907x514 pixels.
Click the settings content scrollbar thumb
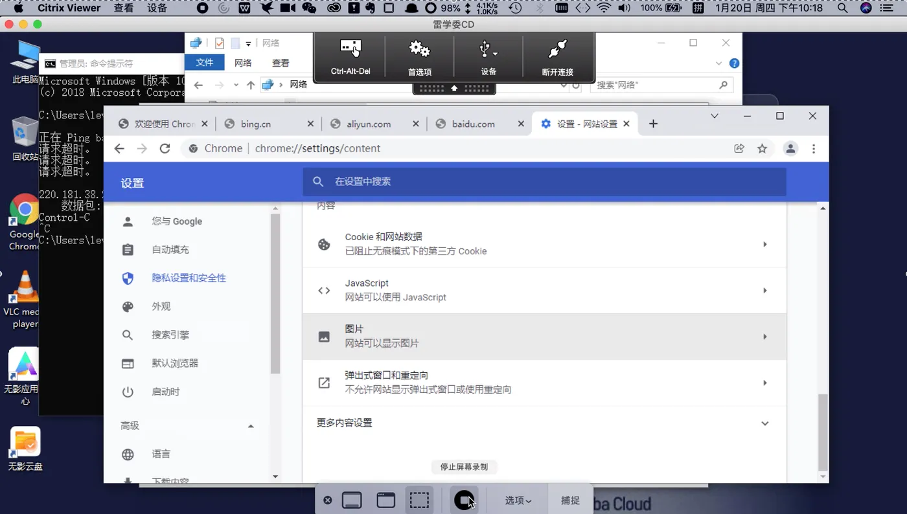(x=823, y=432)
